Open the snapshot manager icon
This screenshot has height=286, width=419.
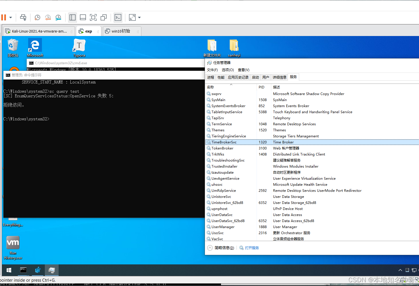click(58, 18)
